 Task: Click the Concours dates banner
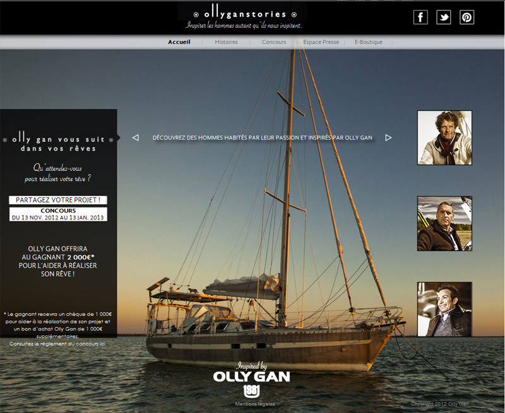coord(58,214)
